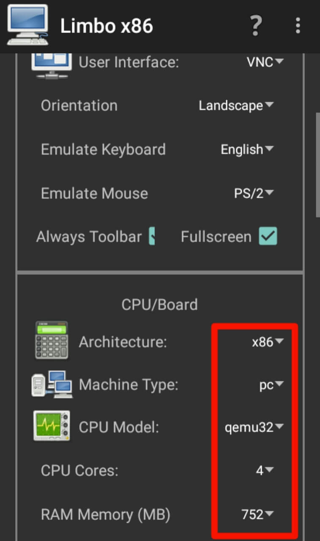Image resolution: width=320 pixels, height=541 pixels.
Task: Tap the Architecture calculator icon
Action: (52, 341)
